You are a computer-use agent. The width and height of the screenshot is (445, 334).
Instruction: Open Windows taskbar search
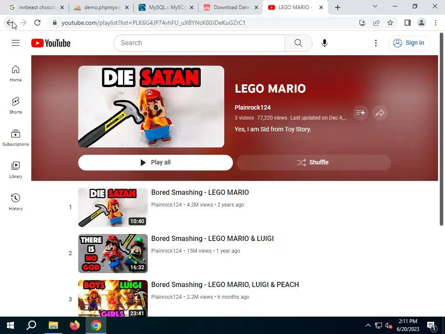point(31,325)
